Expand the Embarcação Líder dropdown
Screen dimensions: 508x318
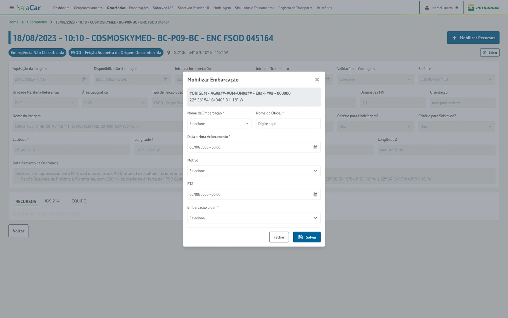pyautogui.click(x=254, y=218)
